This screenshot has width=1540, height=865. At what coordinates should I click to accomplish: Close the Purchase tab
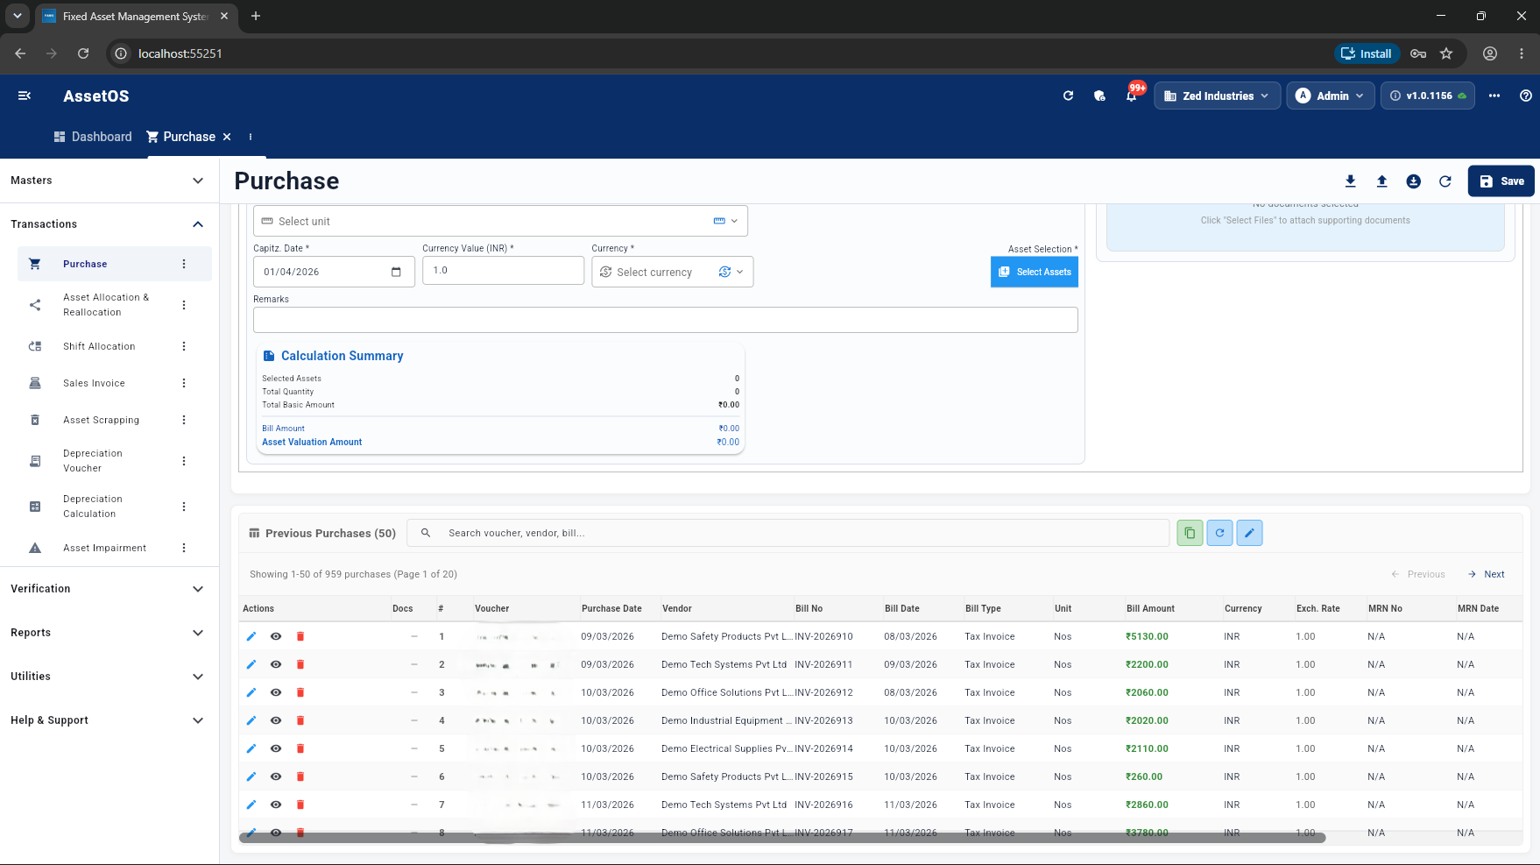(x=227, y=137)
